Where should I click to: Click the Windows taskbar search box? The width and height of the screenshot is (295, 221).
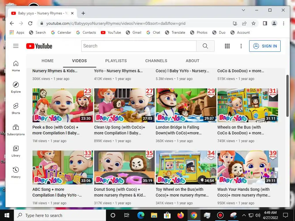click(x=60, y=215)
